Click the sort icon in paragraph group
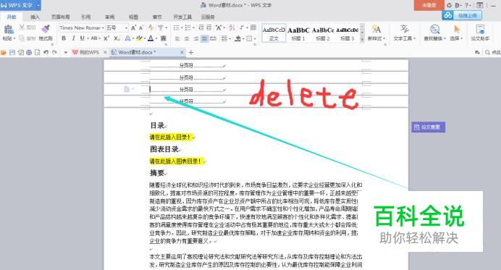501x270 pixels. pyautogui.click(x=232, y=28)
